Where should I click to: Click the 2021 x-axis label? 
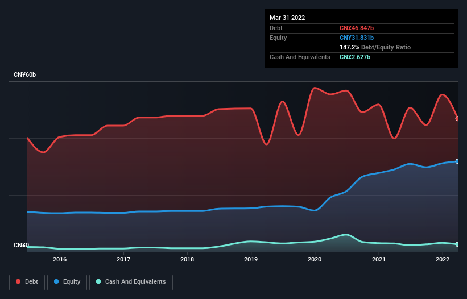pos(378,259)
